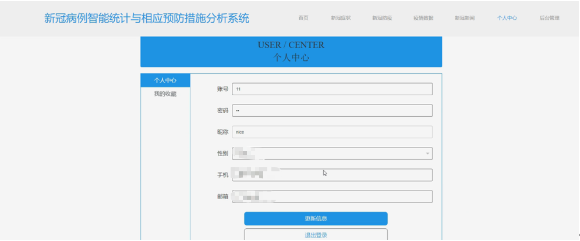Image resolution: width=580 pixels, height=241 pixels.
Task: Click the 昵称 field containing nice
Action: tap(332, 132)
